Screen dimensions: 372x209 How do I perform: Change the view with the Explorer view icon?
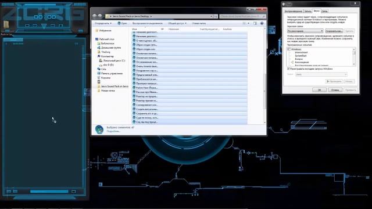pyautogui.click(x=244, y=23)
